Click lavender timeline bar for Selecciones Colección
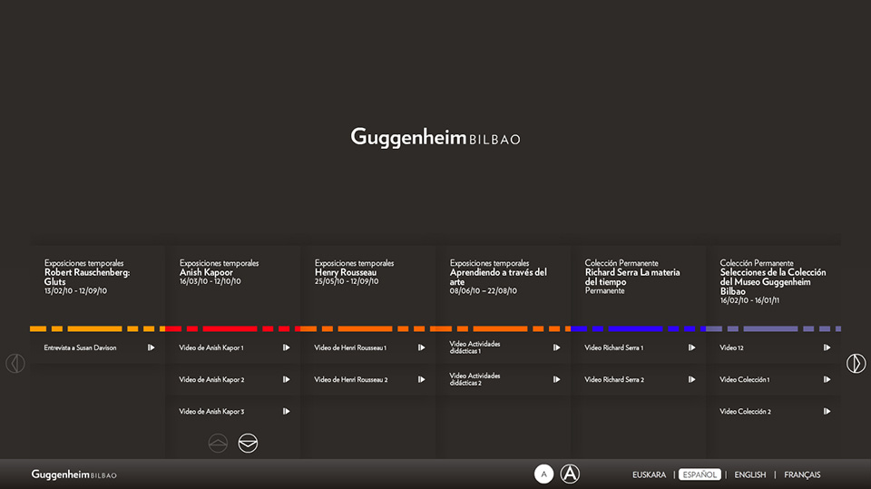This screenshot has width=871, height=489. (x=773, y=329)
